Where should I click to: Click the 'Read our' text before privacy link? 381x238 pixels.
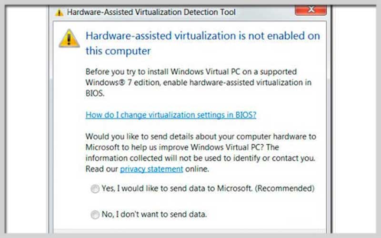pos(101,169)
